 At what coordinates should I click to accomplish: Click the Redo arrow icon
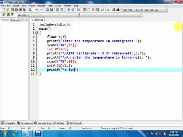click(41, 10)
